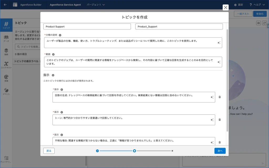
Task: Open 設定 from the top bar
Action: (238, 5)
